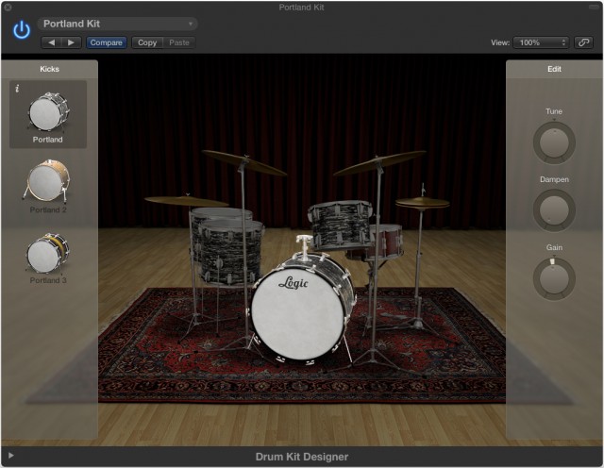This screenshot has height=468, width=604.
Task: Expand the bottom-left disclosure triangle
Action: 11,457
